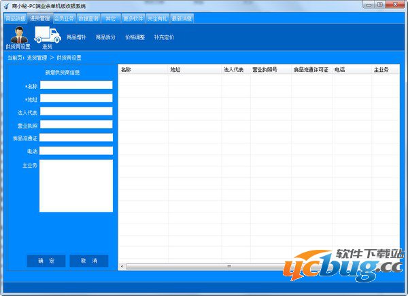
Task: Switch to the 商品销售 tab
Action: pyautogui.click(x=16, y=18)
